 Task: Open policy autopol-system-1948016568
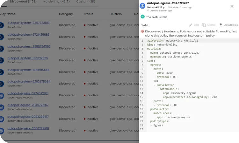click(x=28, y=70)
